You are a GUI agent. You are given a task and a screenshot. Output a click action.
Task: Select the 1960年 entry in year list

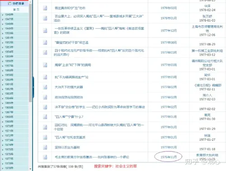coord(9,80)
